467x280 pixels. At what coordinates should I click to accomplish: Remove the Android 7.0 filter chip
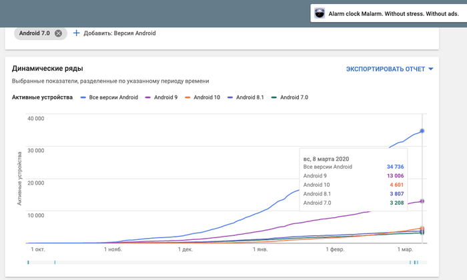(58, 33)
